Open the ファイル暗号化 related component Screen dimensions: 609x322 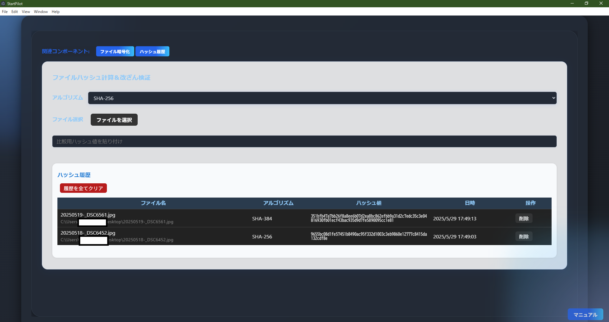pyautogui.click(x=115, y=51)
